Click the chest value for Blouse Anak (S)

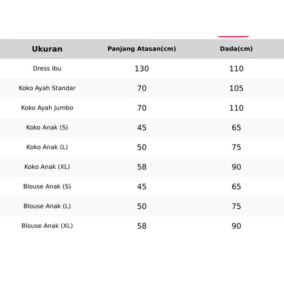(x=236, y=187)
